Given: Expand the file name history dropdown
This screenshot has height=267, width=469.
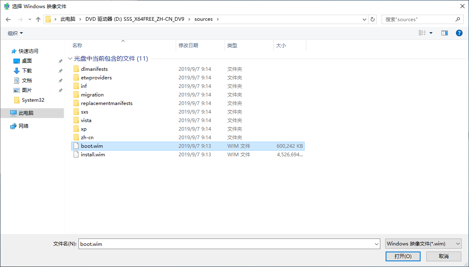Looking at the screenshot, I should tap(377, 244).
